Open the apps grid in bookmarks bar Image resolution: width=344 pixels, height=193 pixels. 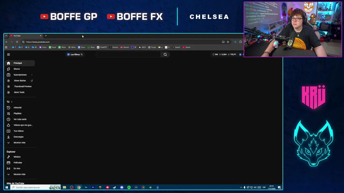(x=6, y=47)
